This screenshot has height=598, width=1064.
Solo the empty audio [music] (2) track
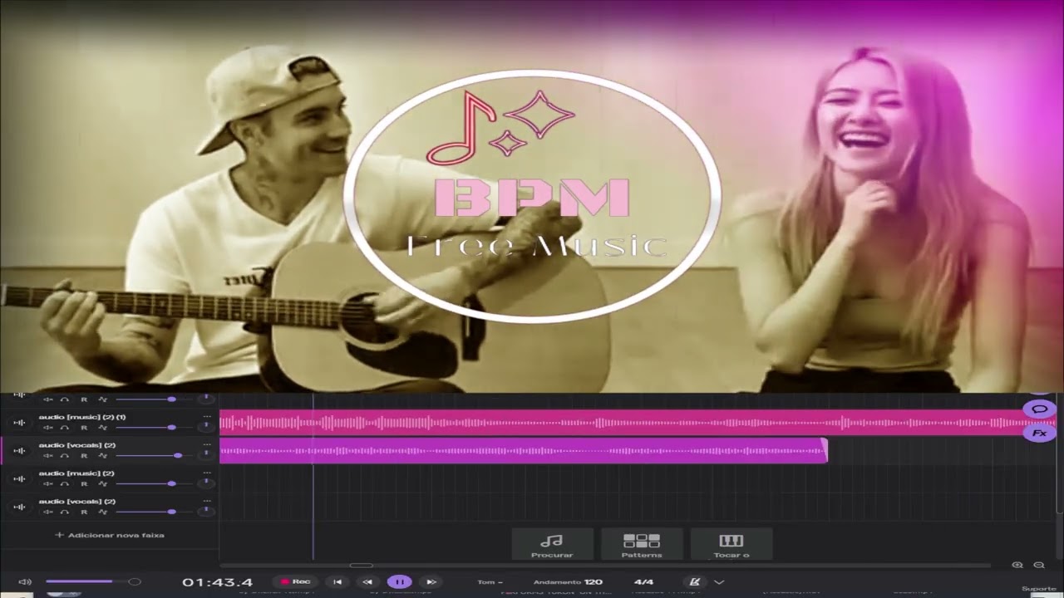pyautogui.click(x=65, y=484)
